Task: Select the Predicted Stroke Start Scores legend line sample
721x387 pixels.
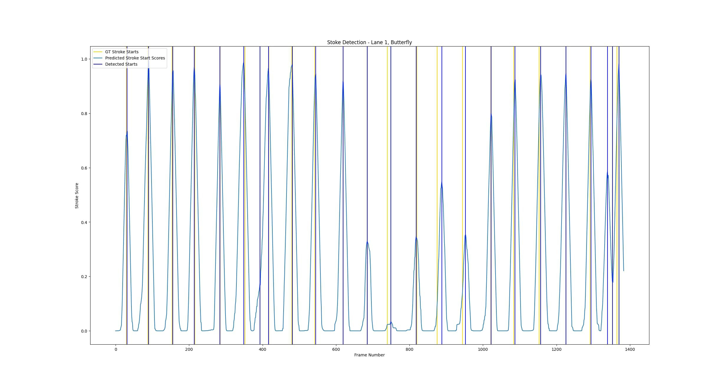Action: [x=98, y=58]
